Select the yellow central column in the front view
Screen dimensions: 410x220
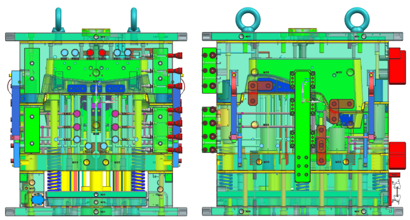point(96,181)
